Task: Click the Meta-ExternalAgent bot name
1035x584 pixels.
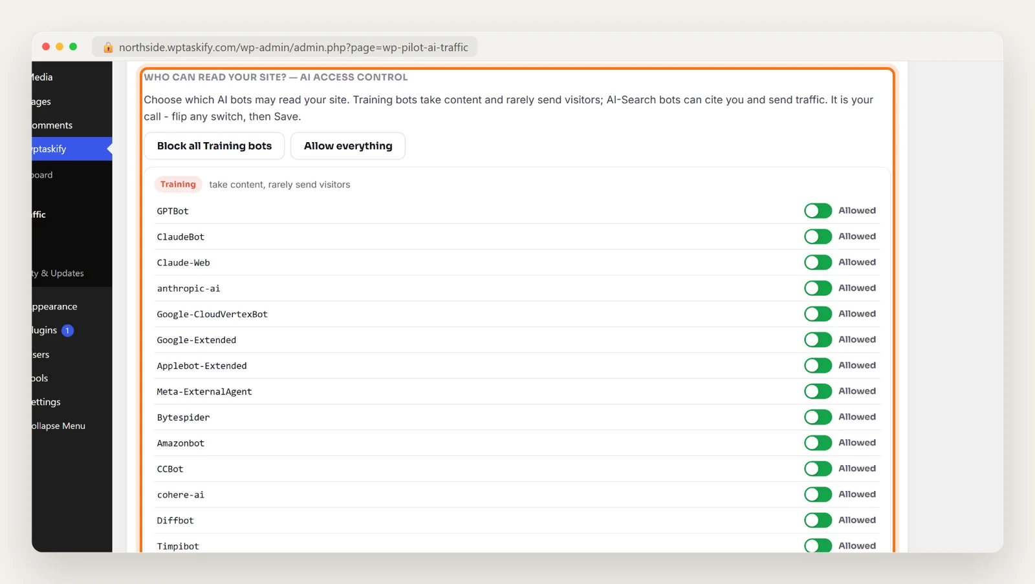Action: (204, 392)
